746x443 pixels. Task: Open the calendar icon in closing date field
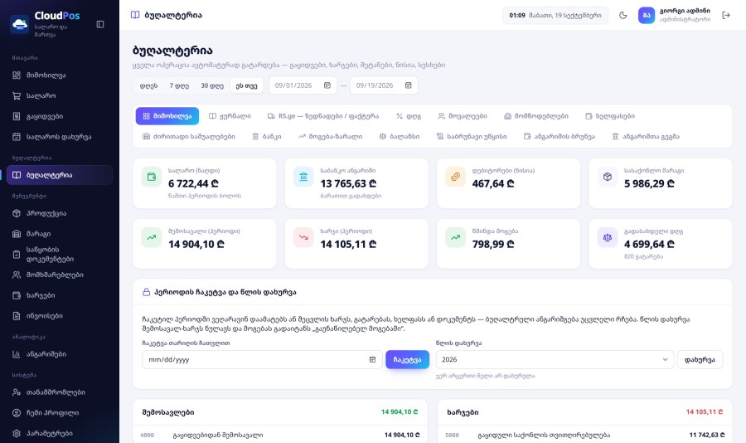tap(372, 360)
